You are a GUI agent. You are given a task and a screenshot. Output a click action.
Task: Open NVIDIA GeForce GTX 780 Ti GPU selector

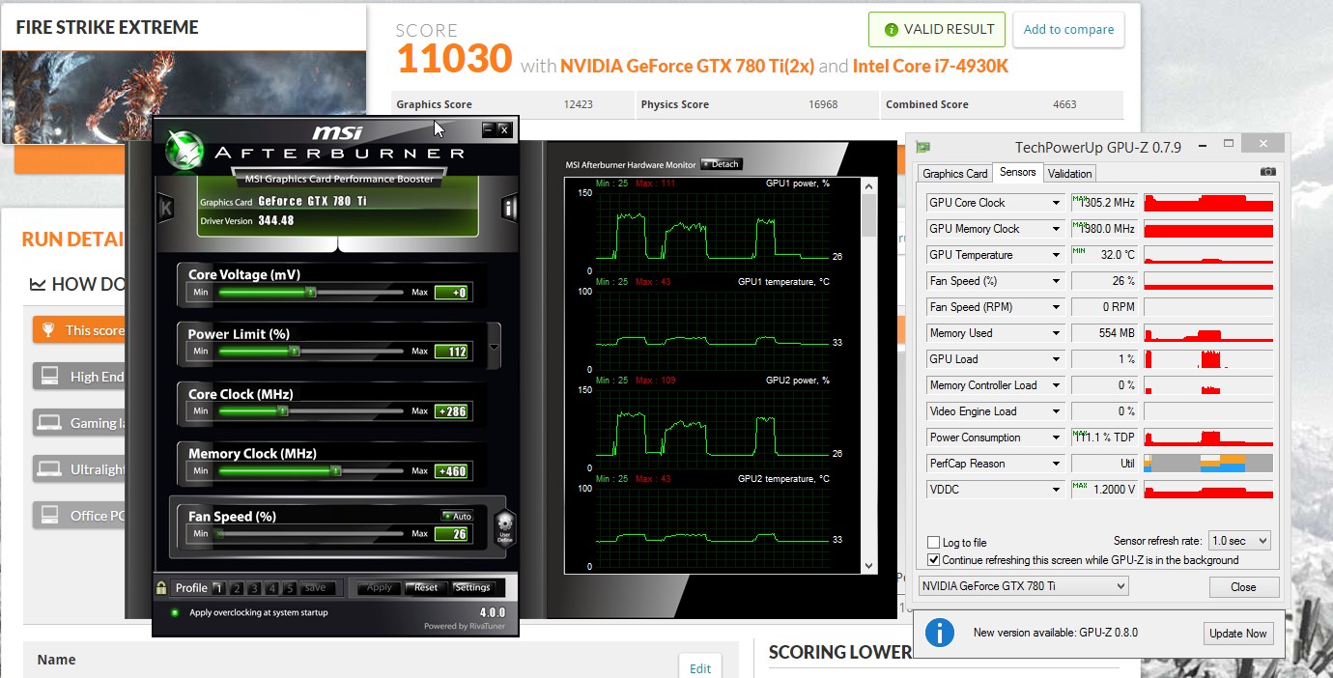click(x=1023, y=586)
